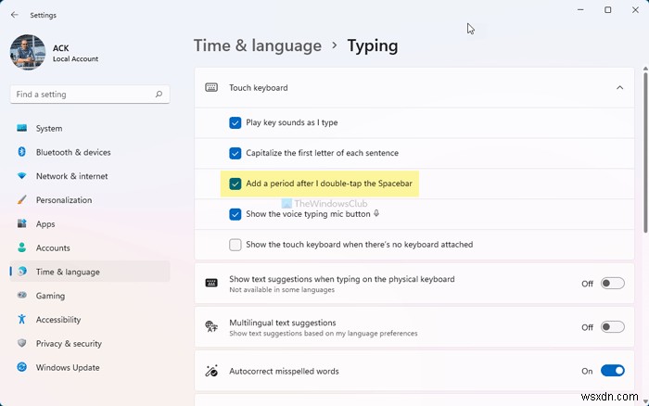Image resolution: width=649 pixels, height=406 pixels.
Task: Uncheck Play key sounds as I type
Action: [235, 122]
